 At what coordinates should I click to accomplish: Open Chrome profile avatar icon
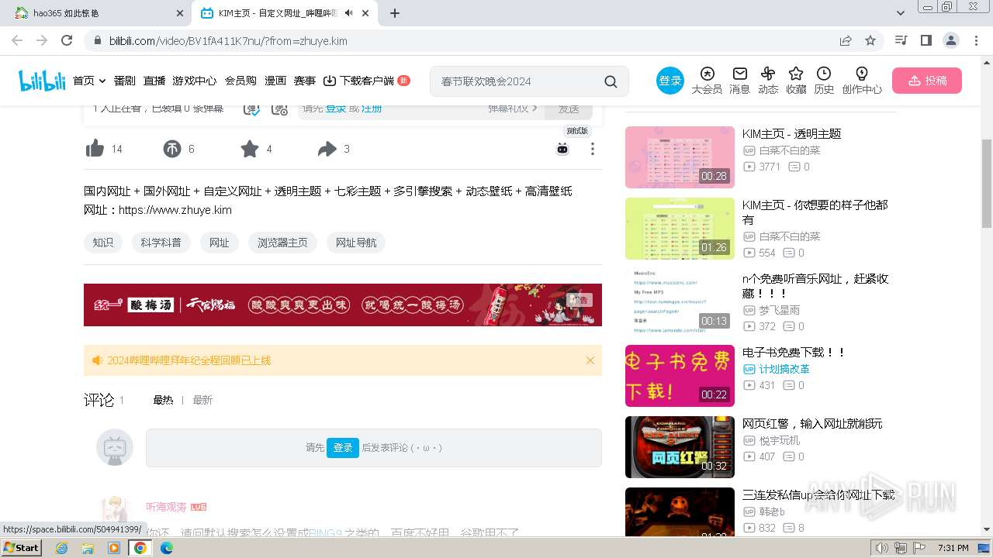(950, 40)
